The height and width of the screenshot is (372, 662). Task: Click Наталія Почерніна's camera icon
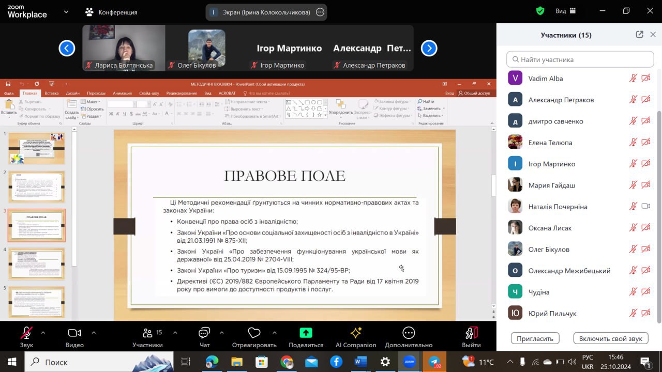645,206
